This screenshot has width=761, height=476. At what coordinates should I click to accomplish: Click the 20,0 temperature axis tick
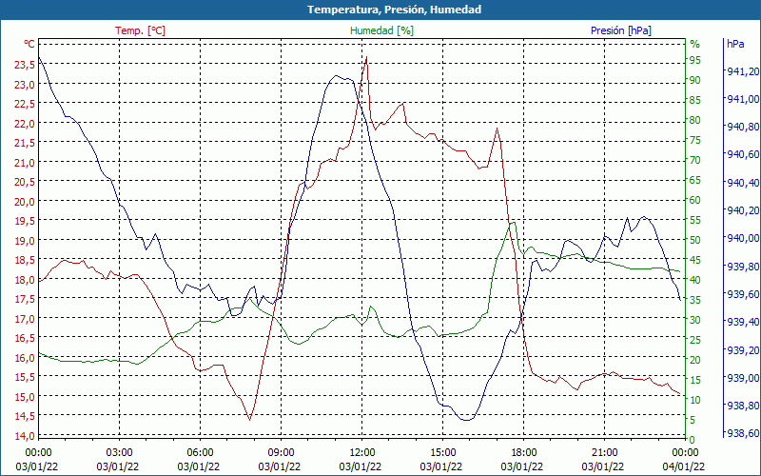[25, 201]
